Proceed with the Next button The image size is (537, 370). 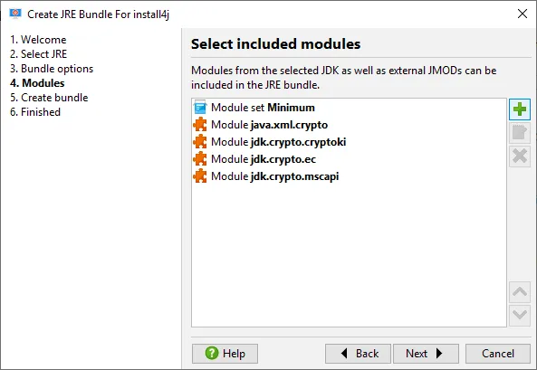pos(426,353)
